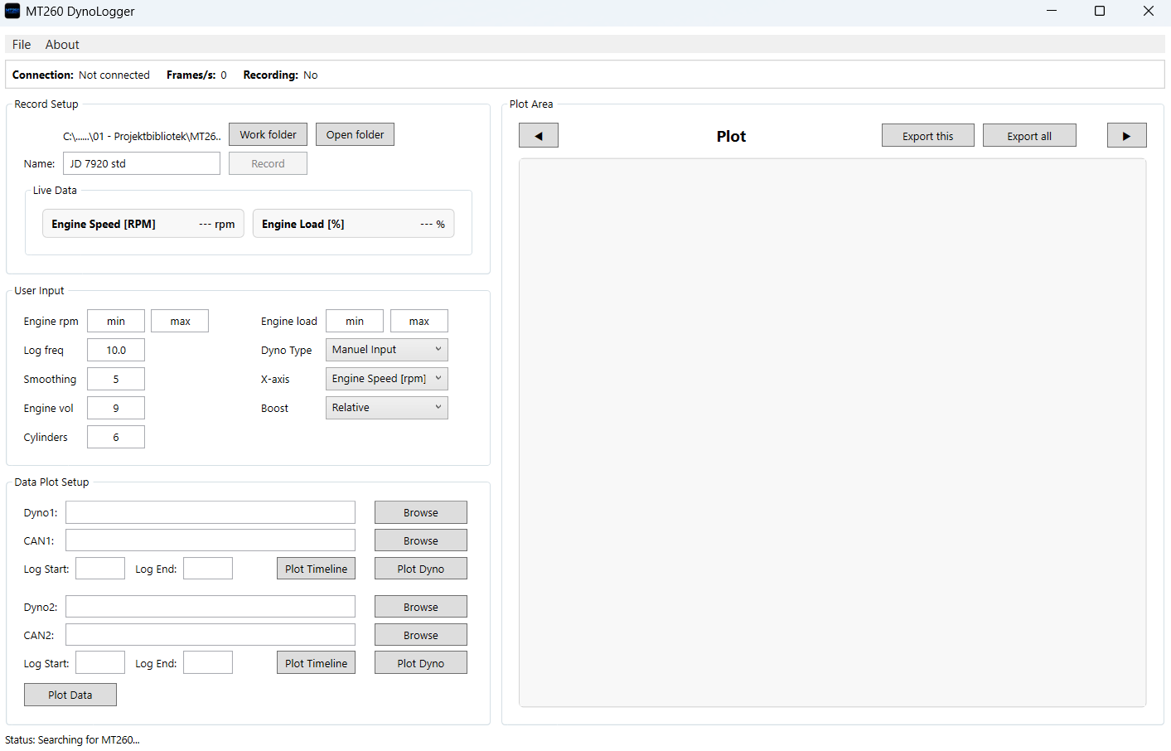Focus the Log End field under CAN2
Viewport: 1171px width, 751px height.
208,663
